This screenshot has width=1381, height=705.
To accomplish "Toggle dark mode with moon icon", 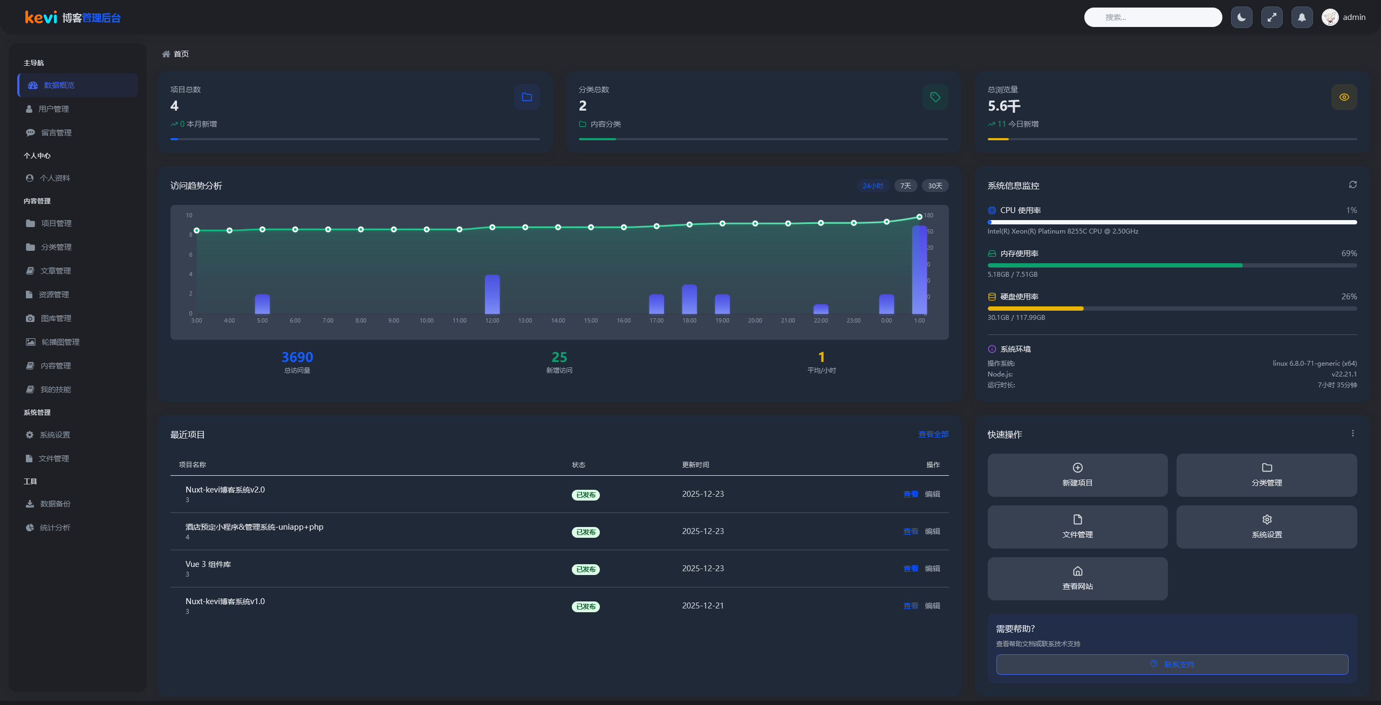I will pos(1241,17).
